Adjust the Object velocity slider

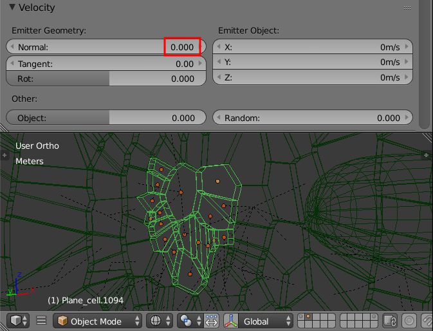[106, 118]
